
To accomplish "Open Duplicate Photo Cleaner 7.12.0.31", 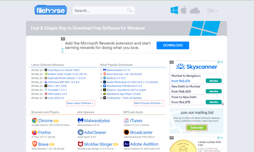I will click(67, 78).
